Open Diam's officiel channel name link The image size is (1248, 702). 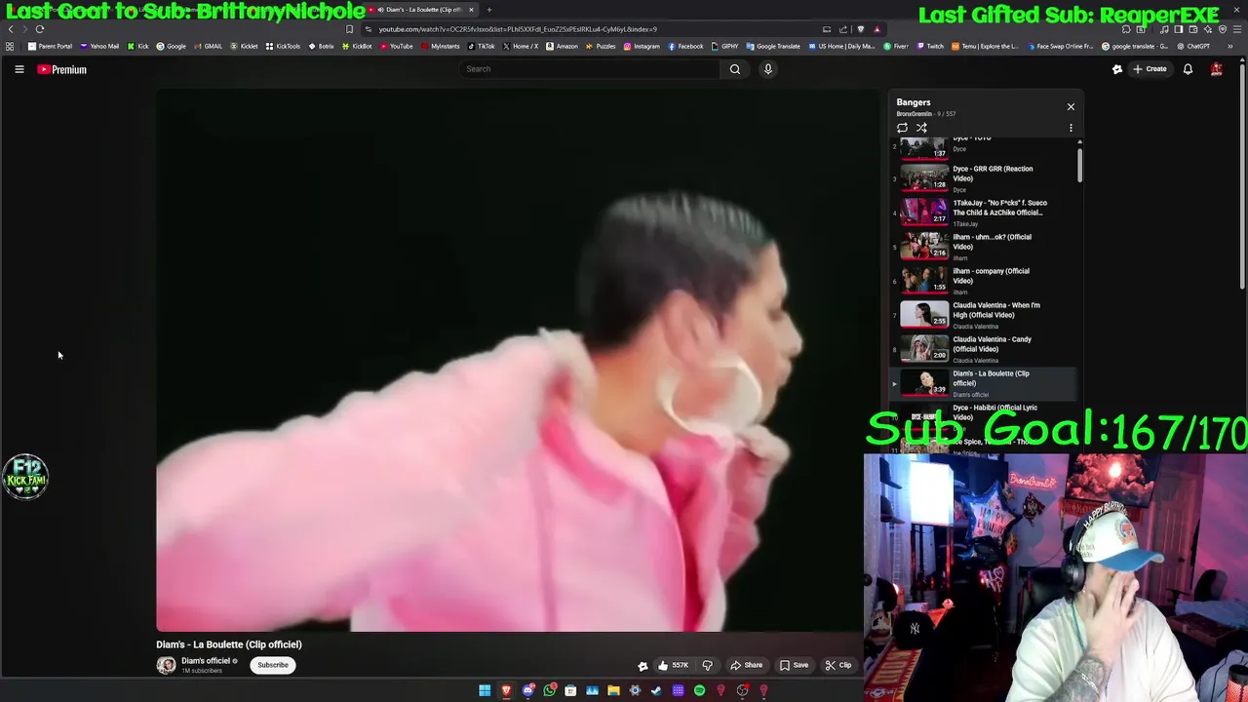[x=206, y=661]
